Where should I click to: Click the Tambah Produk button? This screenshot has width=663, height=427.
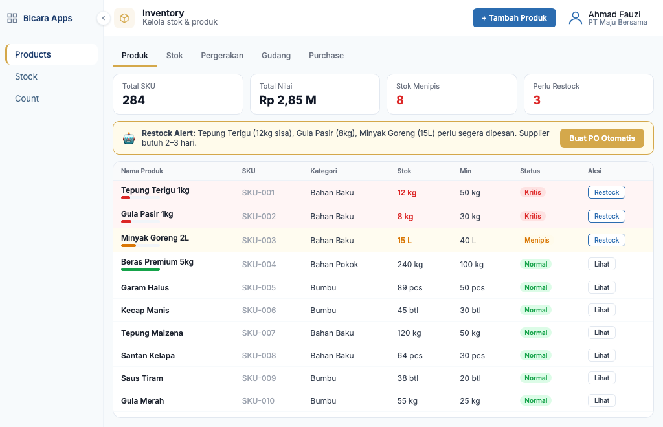[x=514, y=18]
